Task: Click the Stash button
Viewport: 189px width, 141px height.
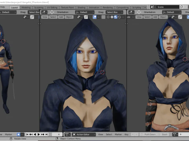Action: tap(163, 134)
